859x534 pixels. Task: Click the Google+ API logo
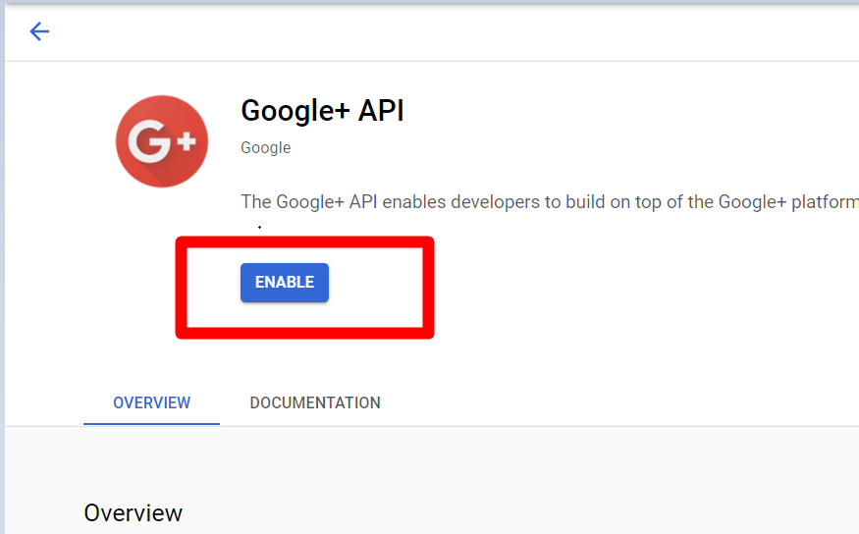[162, 141]
